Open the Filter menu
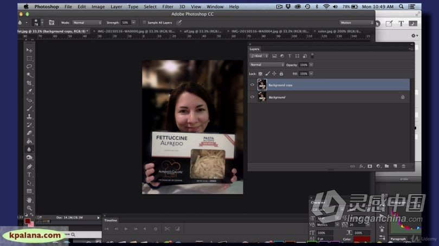The image size is (439, 246). (x=167, y=6)
